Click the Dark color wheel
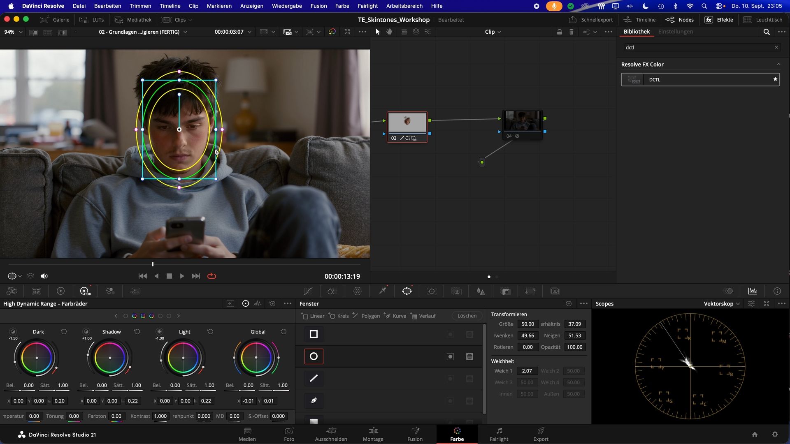790x444 pixels. pyautogui.click(x=37, y=358)
